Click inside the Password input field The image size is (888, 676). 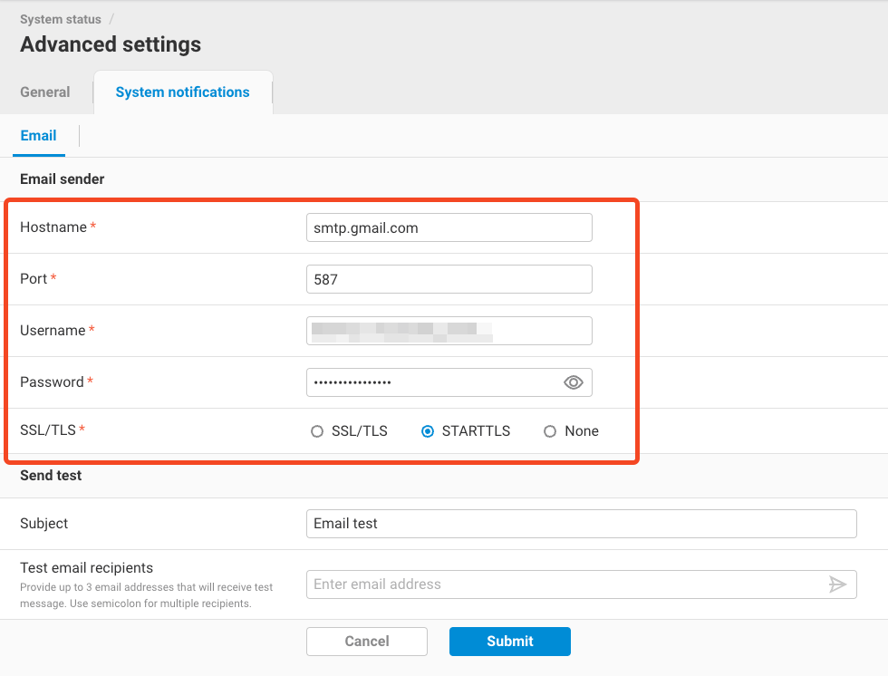430,382
